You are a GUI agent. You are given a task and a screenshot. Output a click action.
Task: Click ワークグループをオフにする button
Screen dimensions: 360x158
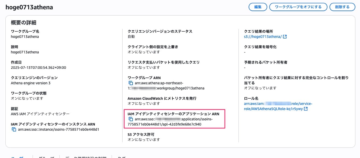pyautogui.click(x=298, y=7)
